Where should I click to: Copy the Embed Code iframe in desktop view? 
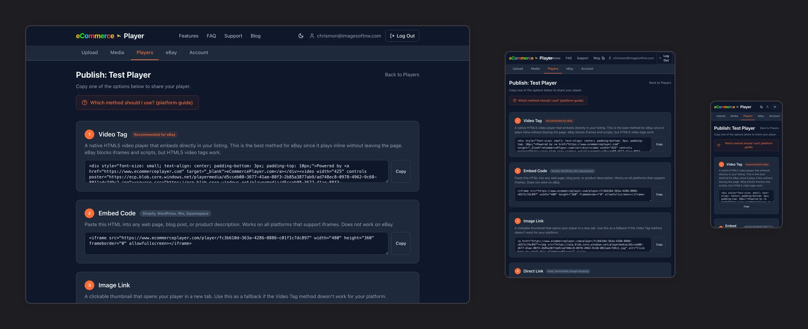401,243
